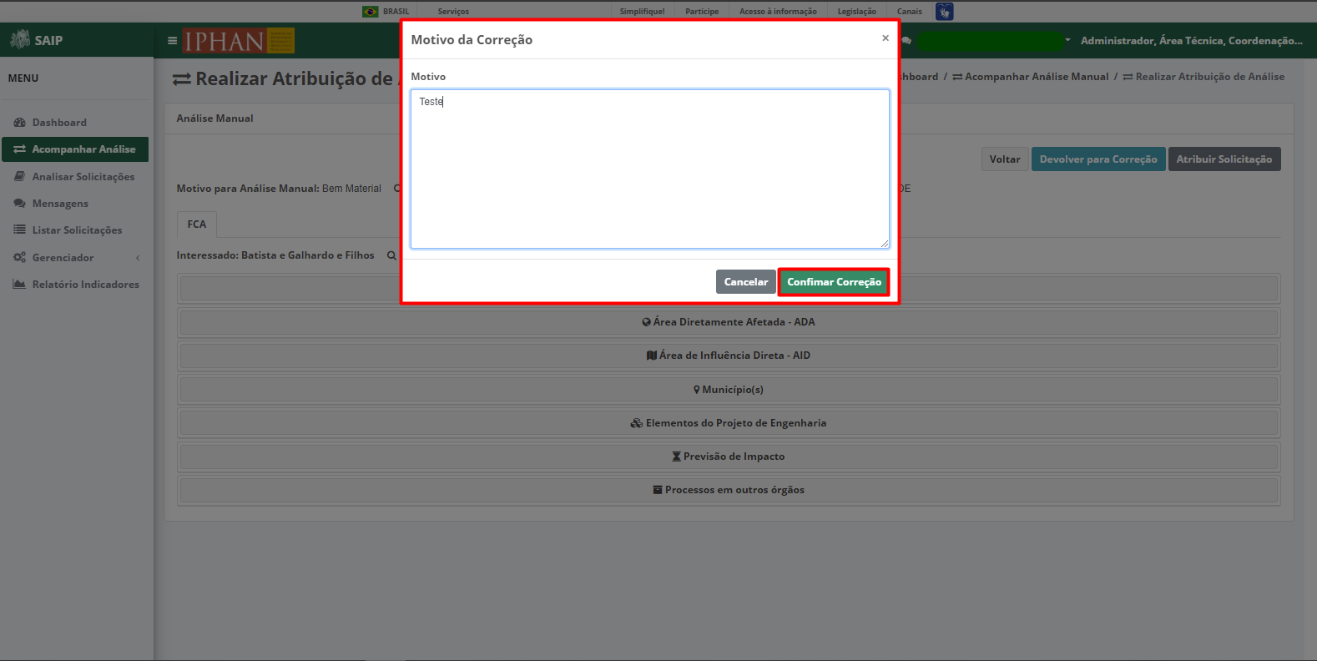Screen dimensions: 1317x661
Task: Close the Motivo da Correção dialog
Action: [x=886, y=38]
